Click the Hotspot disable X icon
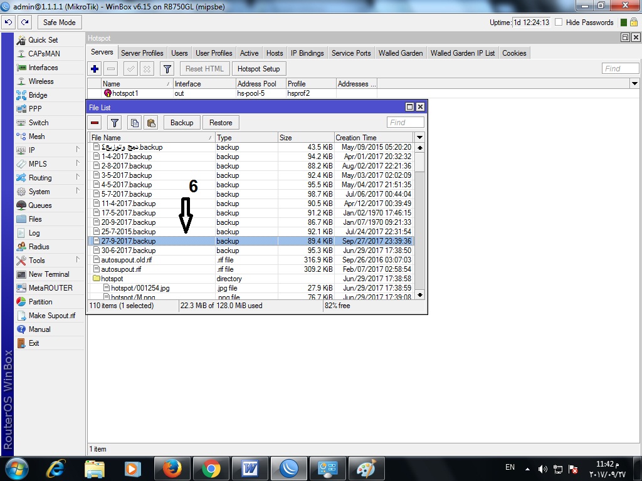 pos(147,69)
